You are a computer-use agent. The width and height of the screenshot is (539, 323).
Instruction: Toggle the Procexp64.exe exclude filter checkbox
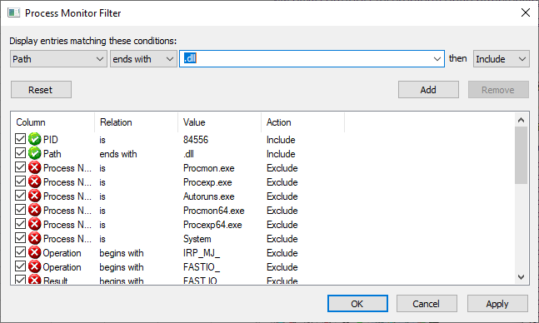point(20,224)
